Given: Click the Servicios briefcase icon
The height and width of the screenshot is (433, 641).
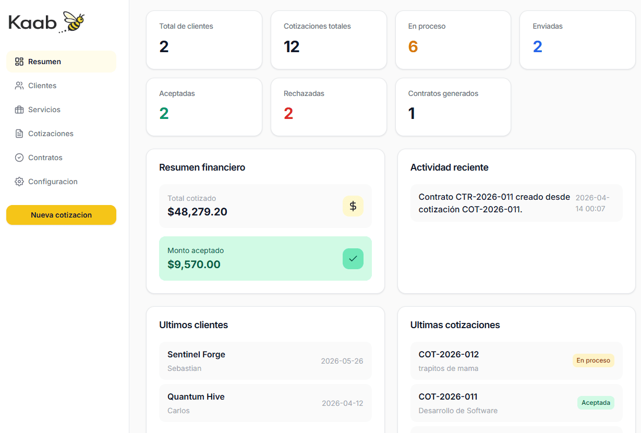Looking at the screenshot, I should pos(19,110).
